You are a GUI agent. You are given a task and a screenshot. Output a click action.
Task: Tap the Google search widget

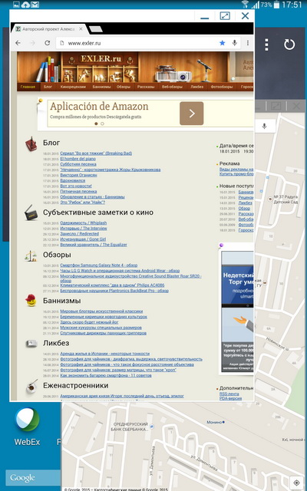coord(33,478)
